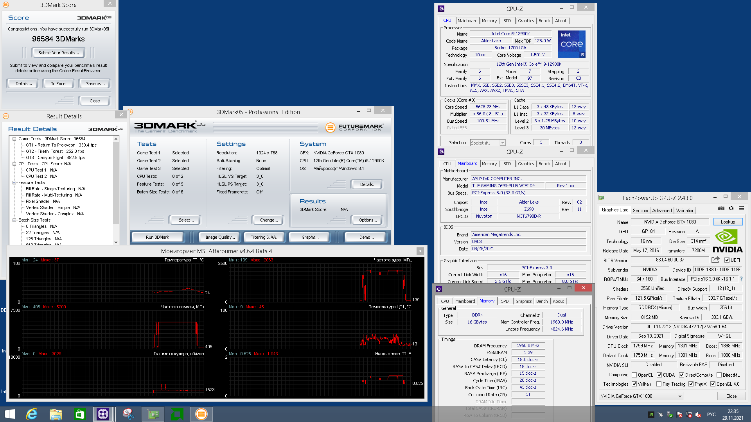Viewport: 751px width, 422px height.
Task: Click scroll-up arrow in Result Details tree
Action: [116, 139]
